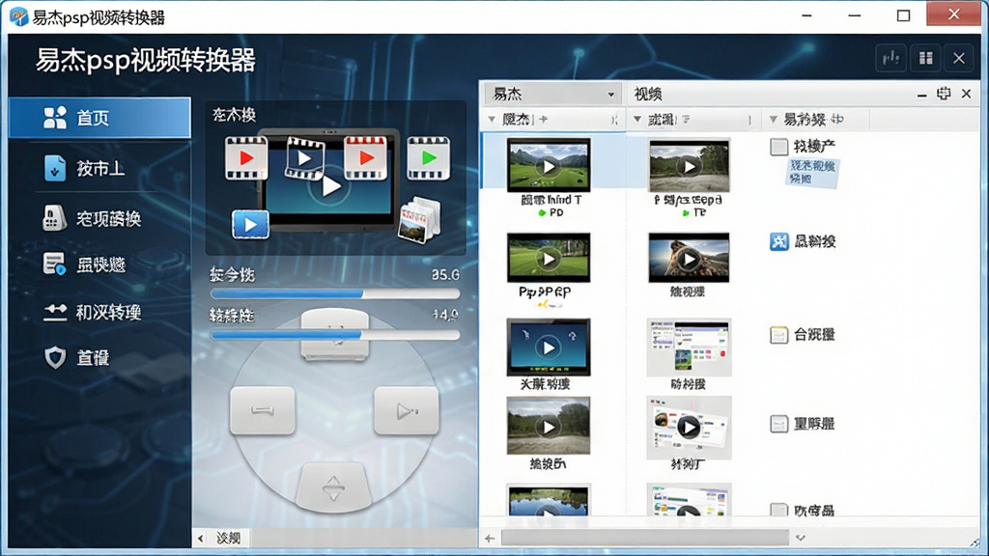Play the video on the tablet preview screen

click(x=329, y=186)
